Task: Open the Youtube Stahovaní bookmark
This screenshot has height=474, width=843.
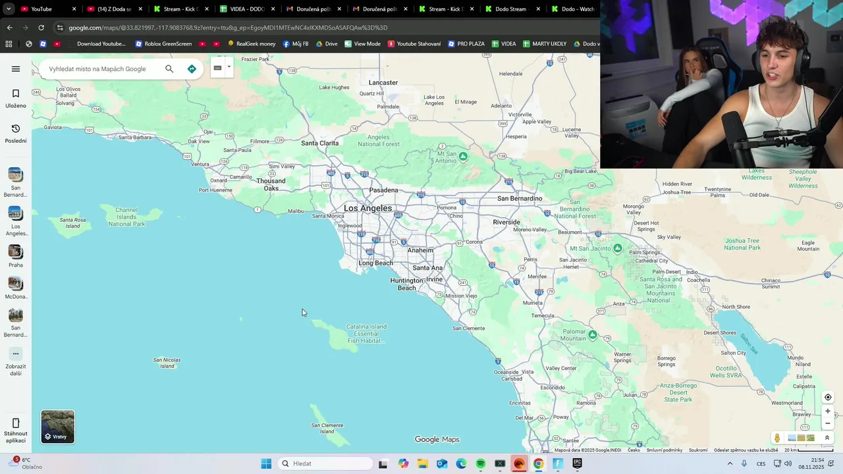Action: [414, 44]
